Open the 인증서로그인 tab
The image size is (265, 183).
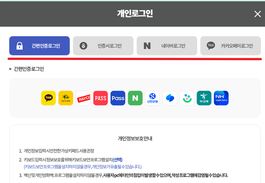click(x=103, y=46)
